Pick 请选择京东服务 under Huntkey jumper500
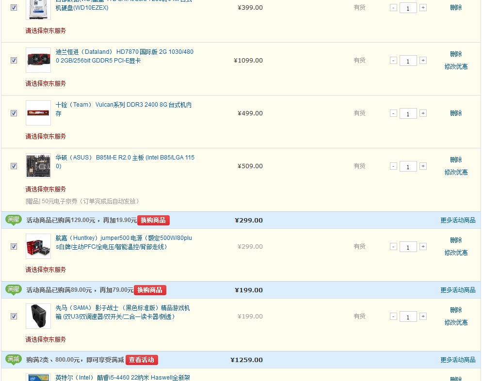This screenshot has height=381, width=483. coord(46,270)
